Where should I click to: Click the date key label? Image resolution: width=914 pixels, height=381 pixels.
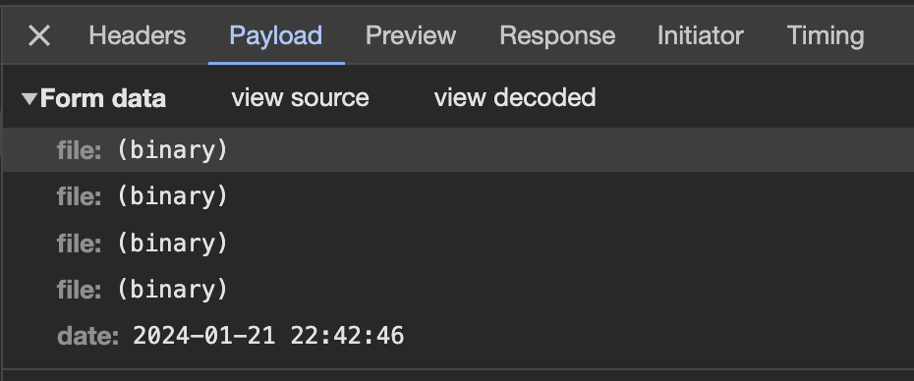click(88, 336)
